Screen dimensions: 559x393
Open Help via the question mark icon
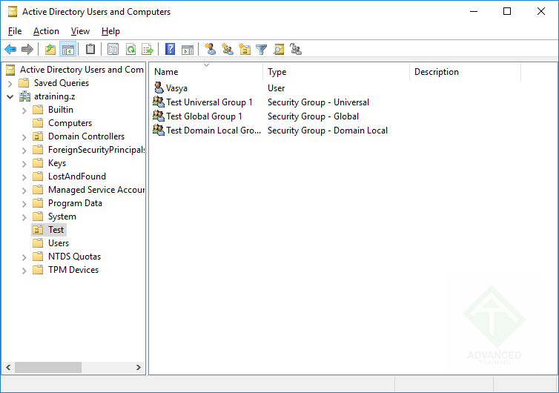pyautogui.click(x=170, y=50)
